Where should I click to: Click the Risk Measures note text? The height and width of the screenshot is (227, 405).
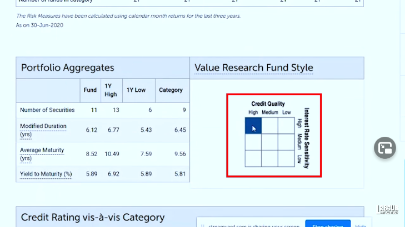click(x=128, y=16)
